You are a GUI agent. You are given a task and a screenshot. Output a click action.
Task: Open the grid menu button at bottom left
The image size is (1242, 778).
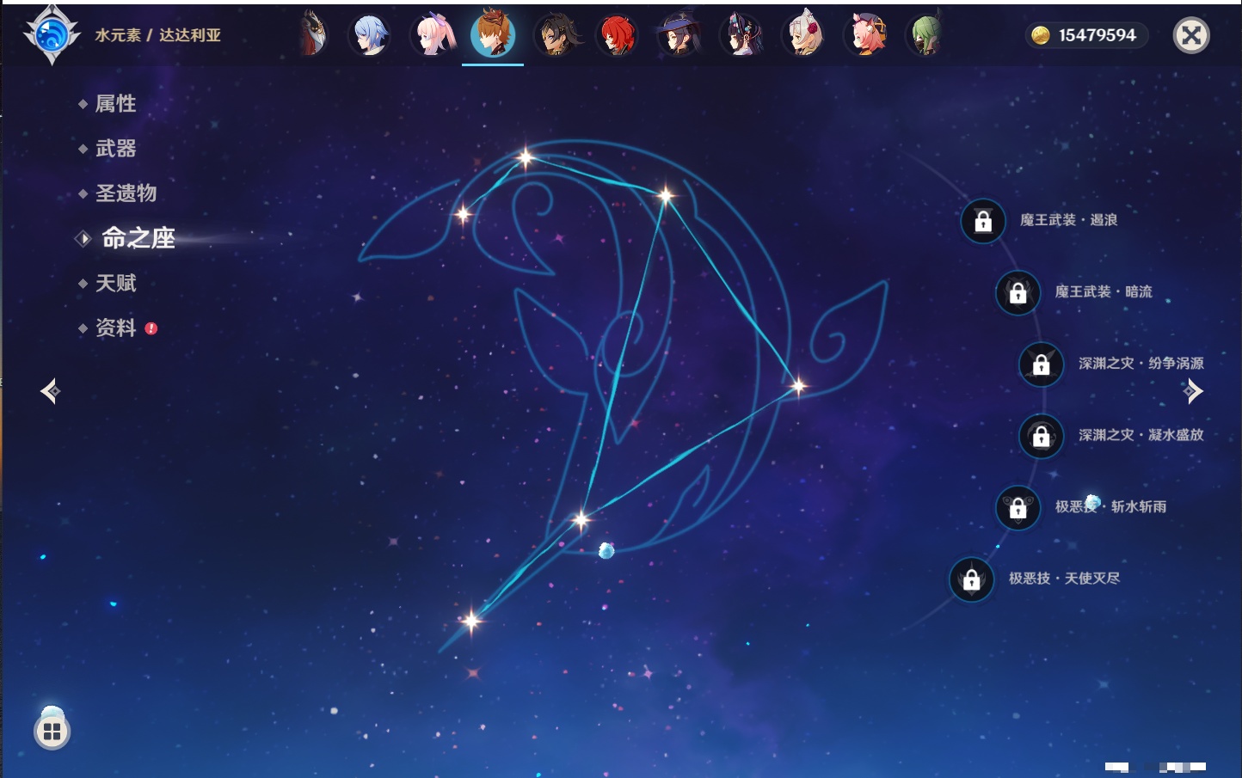[x=52, y=732]
